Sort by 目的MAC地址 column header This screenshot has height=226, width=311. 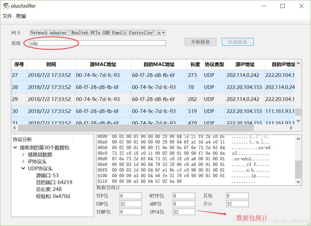pyautogui.click(x=159, y=64)
